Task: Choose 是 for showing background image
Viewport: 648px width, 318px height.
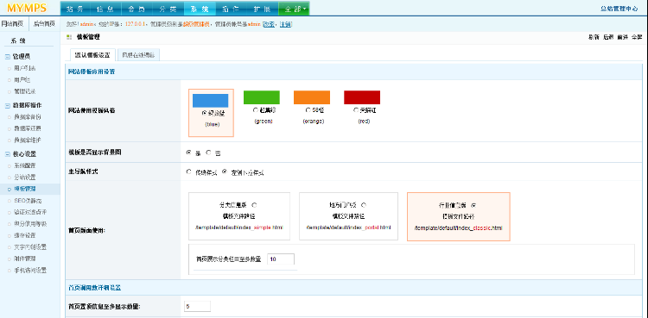Action: pos(189,153)
